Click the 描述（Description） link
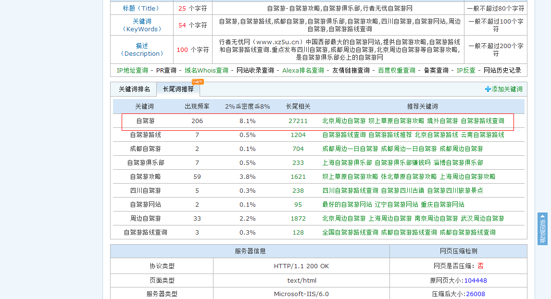Image resolution: width=551 pixels, height=299 pixels. (141, 50)
